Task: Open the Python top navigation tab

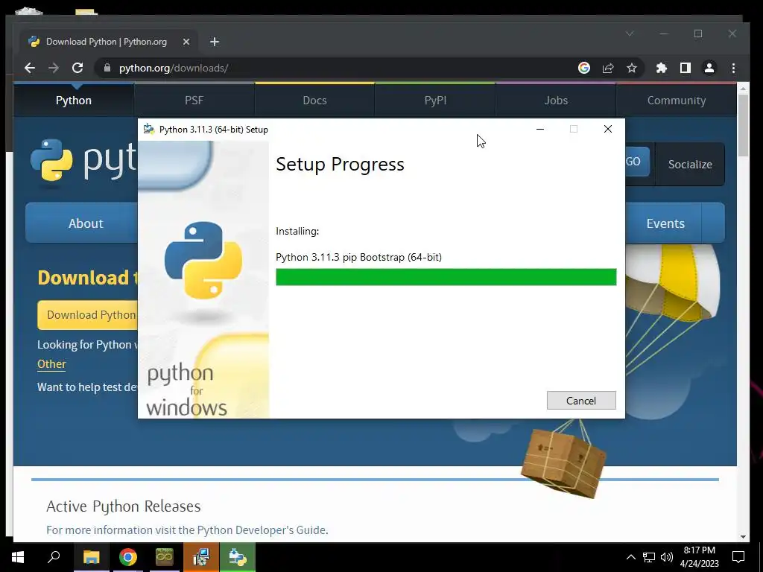Action: (x=74, y=101)
